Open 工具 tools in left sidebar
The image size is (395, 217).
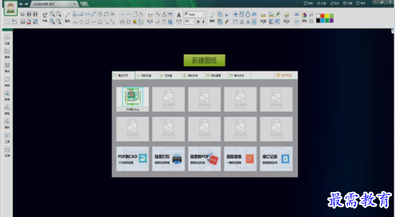7,138
